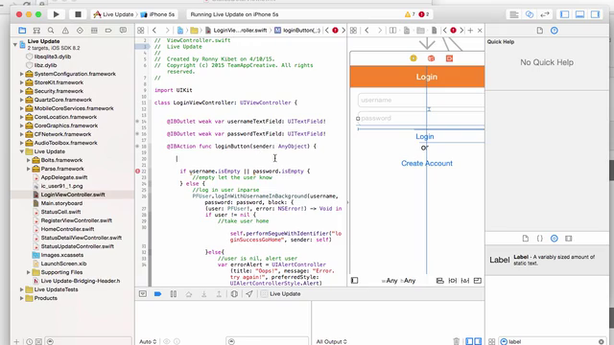Select the Symbol navigator tab
614x345 pixels.
click(36, 30)
